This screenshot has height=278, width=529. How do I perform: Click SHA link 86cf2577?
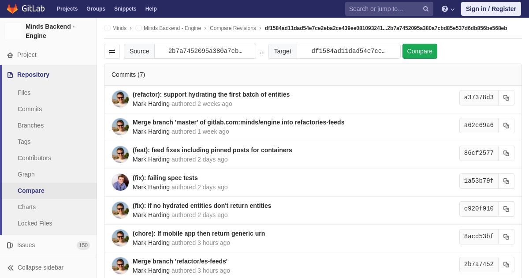479,153
